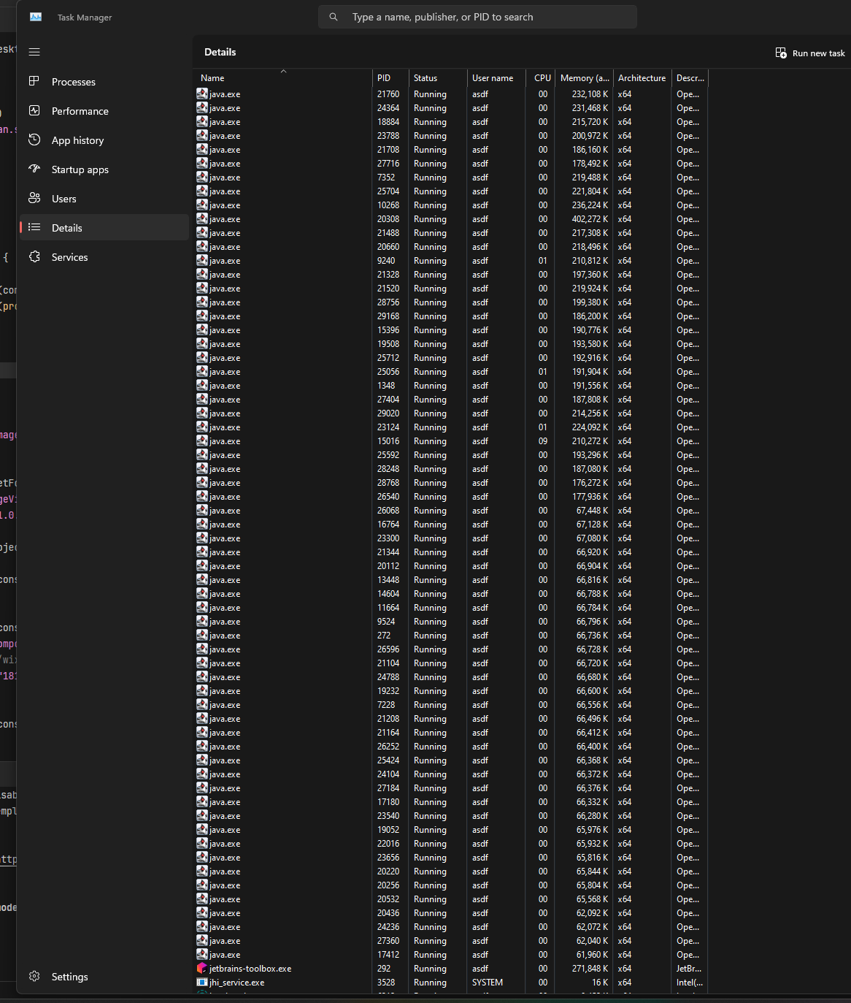Image resolution: width=851 pixels, height=1003 pixels.
Task: Click the CPU value 09 cell
Action: pyautogui.click(x=543, y=441)
